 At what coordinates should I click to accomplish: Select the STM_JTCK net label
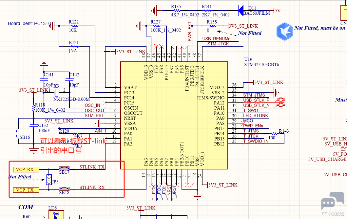(218, 44)
